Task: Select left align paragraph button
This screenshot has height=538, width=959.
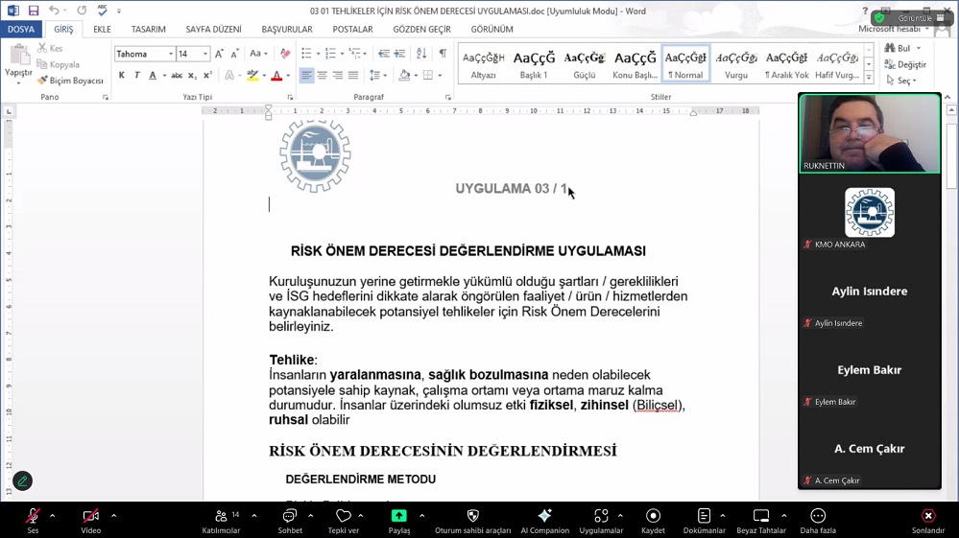Action: point(306,75)
